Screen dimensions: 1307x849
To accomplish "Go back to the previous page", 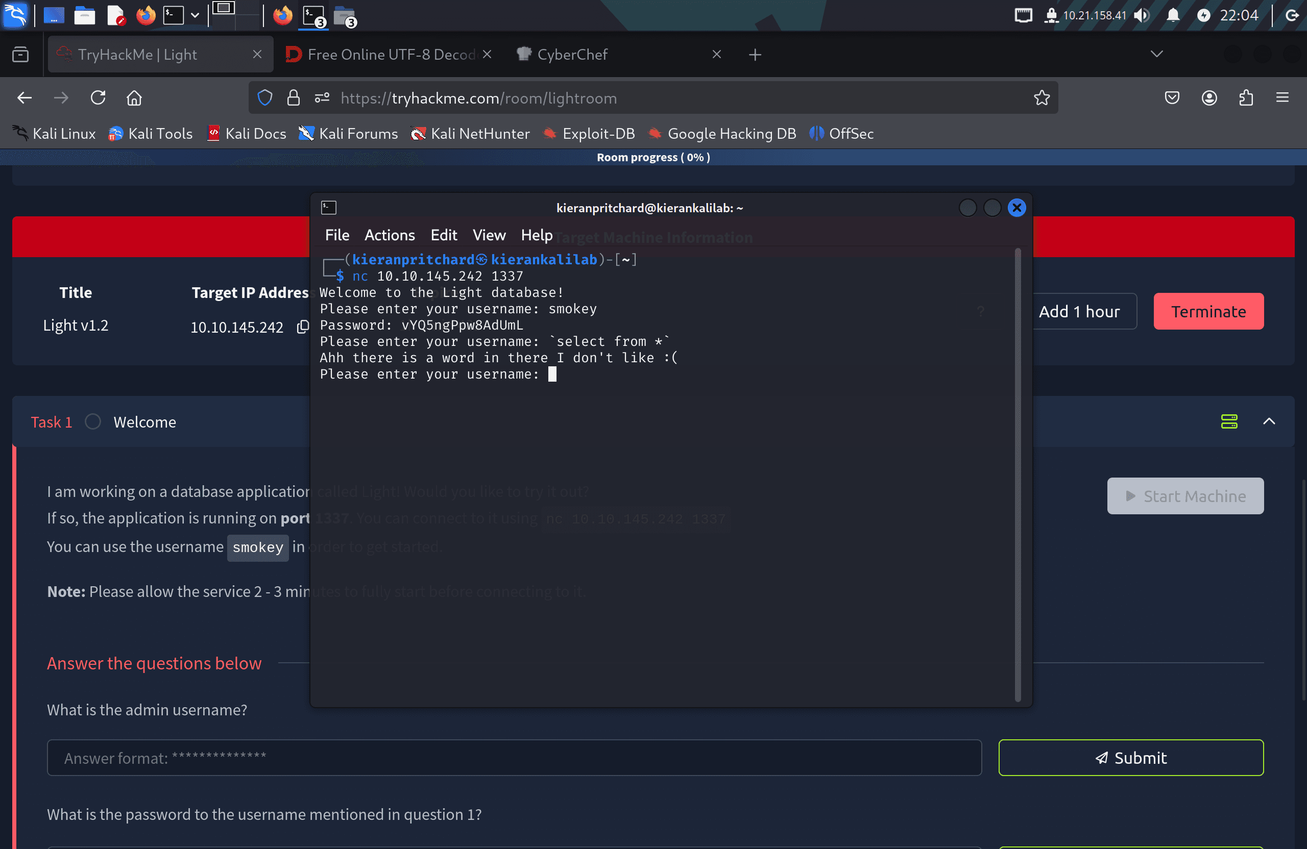I will pyautogui.click(x=25, y=98).
